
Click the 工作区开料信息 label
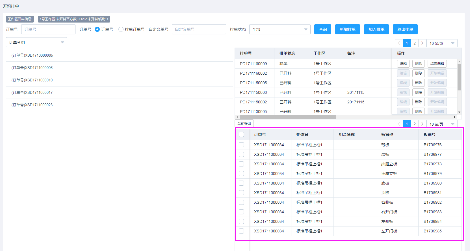tap(20, 19)
